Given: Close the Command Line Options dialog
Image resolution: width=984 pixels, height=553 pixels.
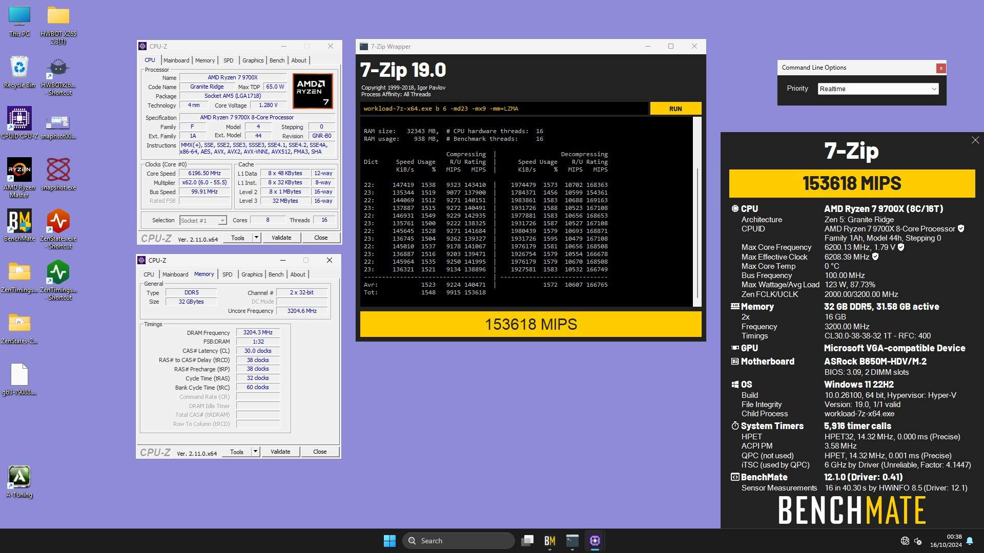Looking at the screenshot, I should [x=940, y=68].
